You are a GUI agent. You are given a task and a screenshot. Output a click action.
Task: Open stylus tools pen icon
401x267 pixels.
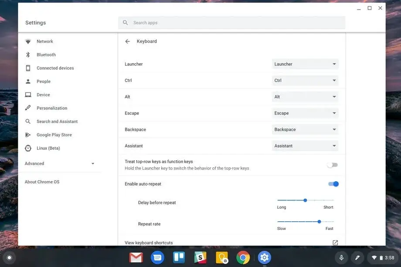357,257
